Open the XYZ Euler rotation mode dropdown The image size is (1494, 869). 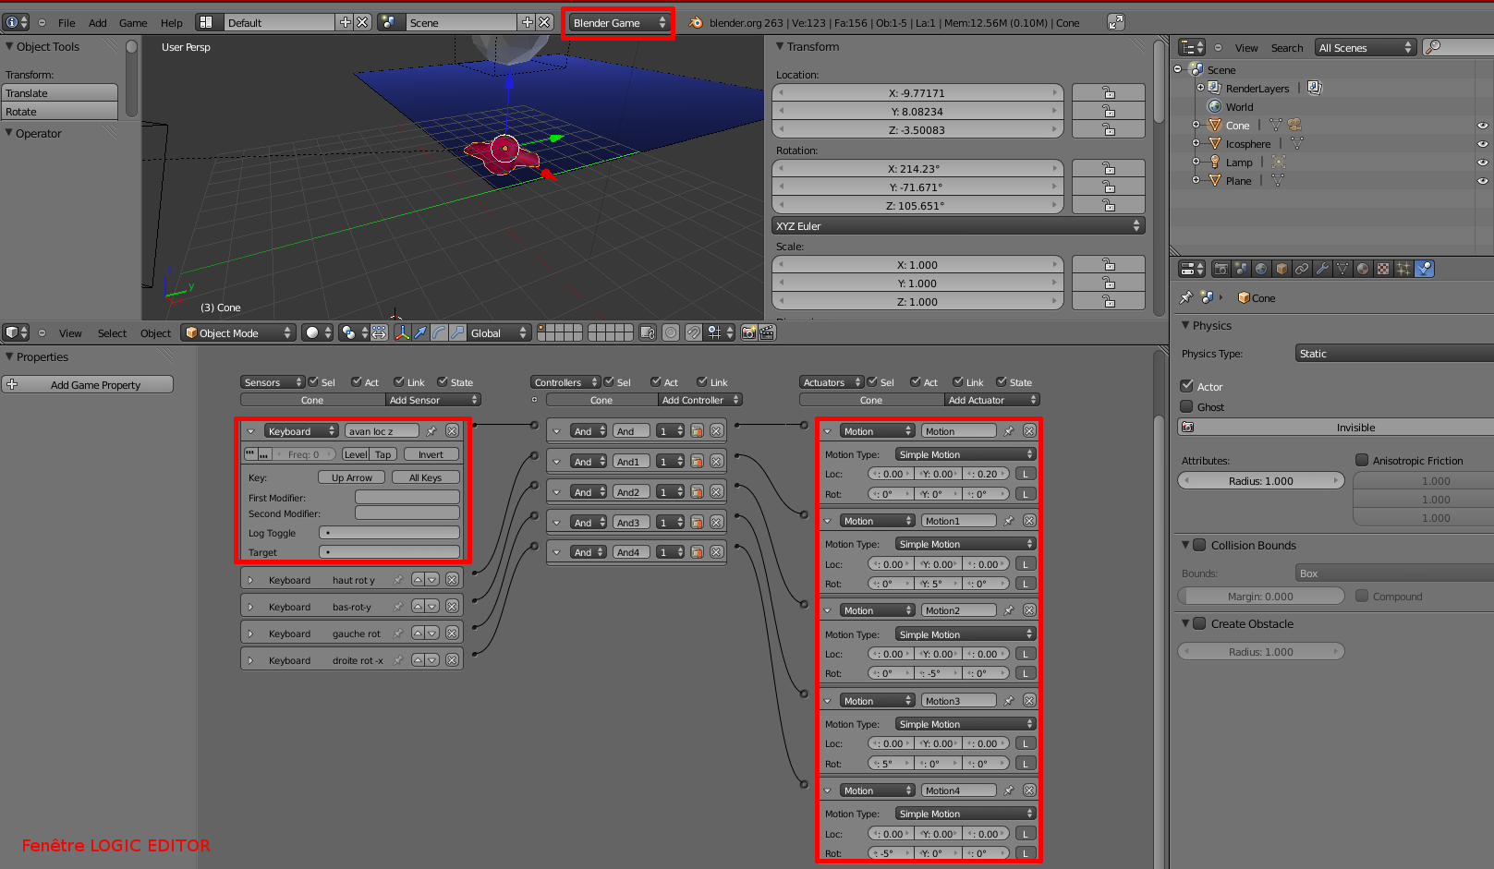[x=958, y=226]
